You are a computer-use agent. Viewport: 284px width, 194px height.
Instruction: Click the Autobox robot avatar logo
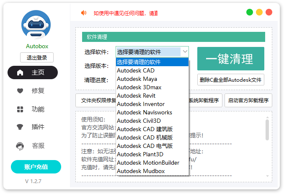[x=36, y=25]
